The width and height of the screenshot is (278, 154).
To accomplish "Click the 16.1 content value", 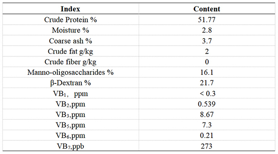I will pos(207,72).
